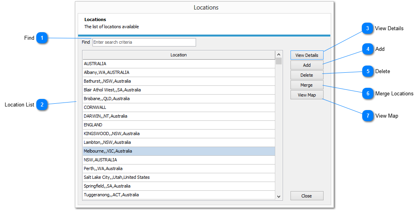Click the View Details button
420x211 pixels.
[306, 55]
